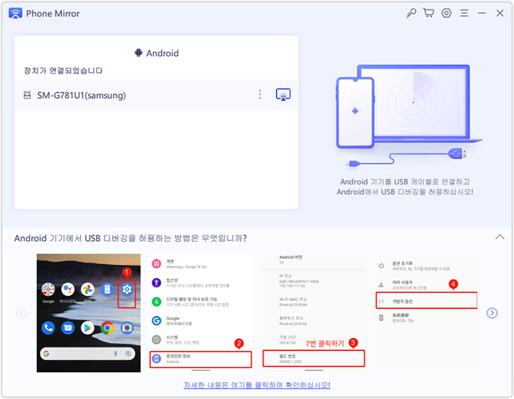Click the step 2 settings list thumbnail
Image resolution: width=514 pixels, height=399 pixels.
click(200, 311)
